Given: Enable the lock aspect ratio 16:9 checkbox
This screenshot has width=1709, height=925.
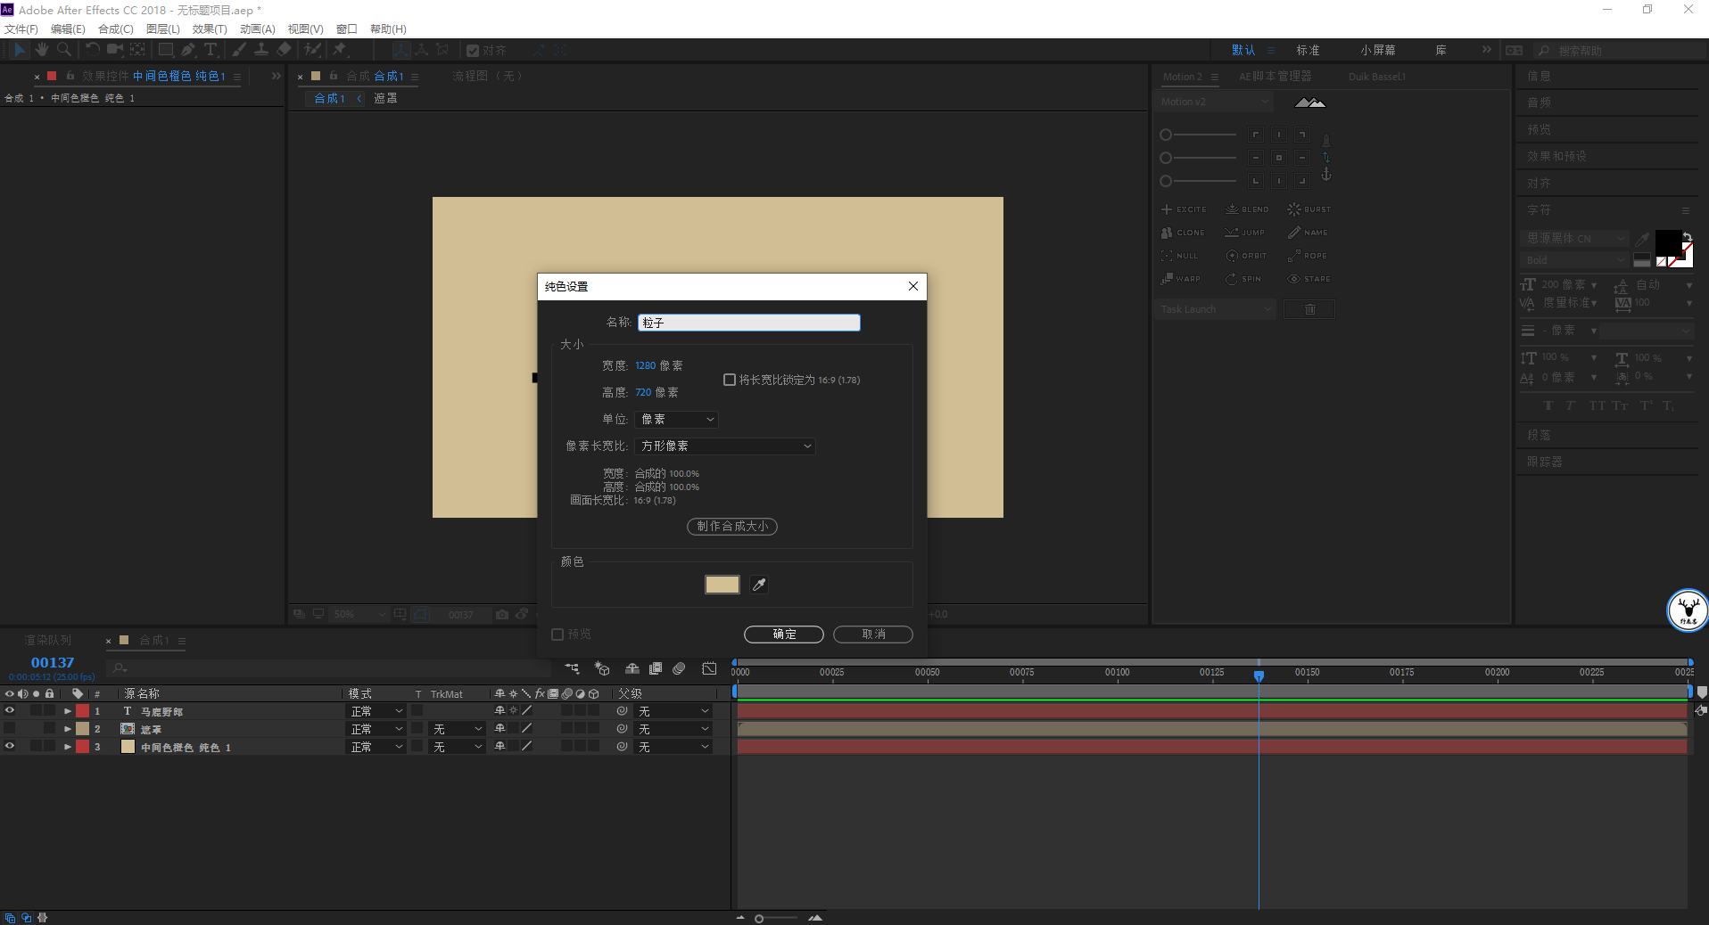Looking at the screenshot, I should pos(730,380).
